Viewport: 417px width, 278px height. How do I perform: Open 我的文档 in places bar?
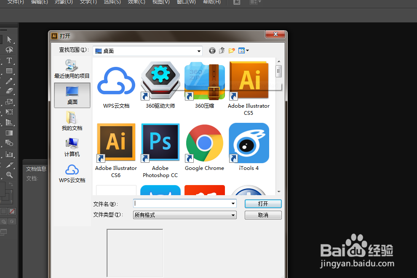72,121
